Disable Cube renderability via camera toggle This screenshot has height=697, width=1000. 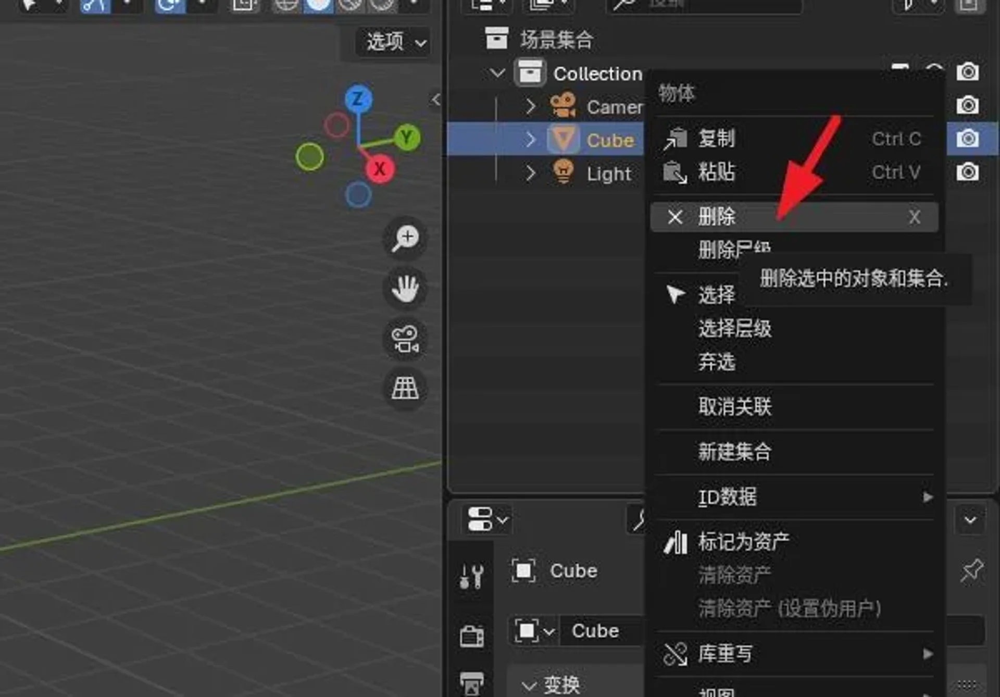tap(968, 139)
